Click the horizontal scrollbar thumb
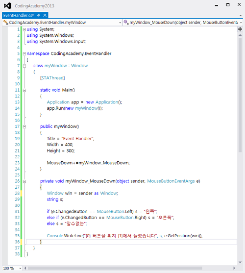The image size is (245, 273). [115, 268]
